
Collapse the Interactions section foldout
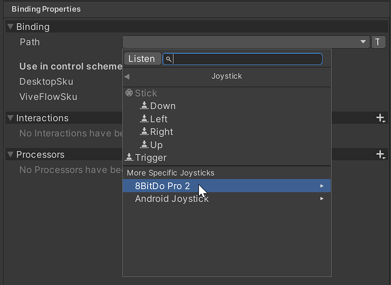click(10, 118)
